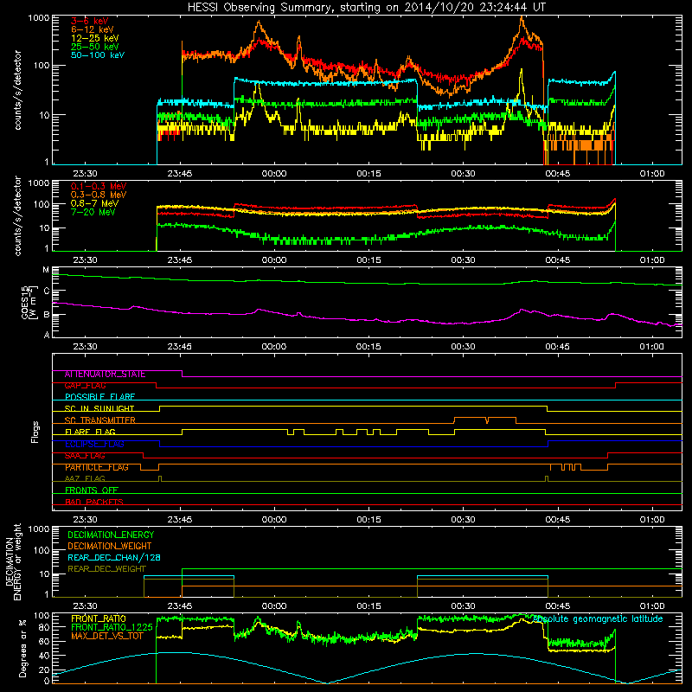Select the 6-12 keV legend label

(93, 29)
